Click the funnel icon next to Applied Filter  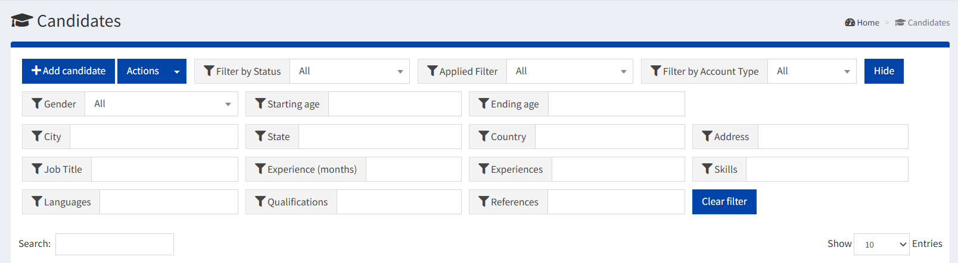(x=433, y=71)
